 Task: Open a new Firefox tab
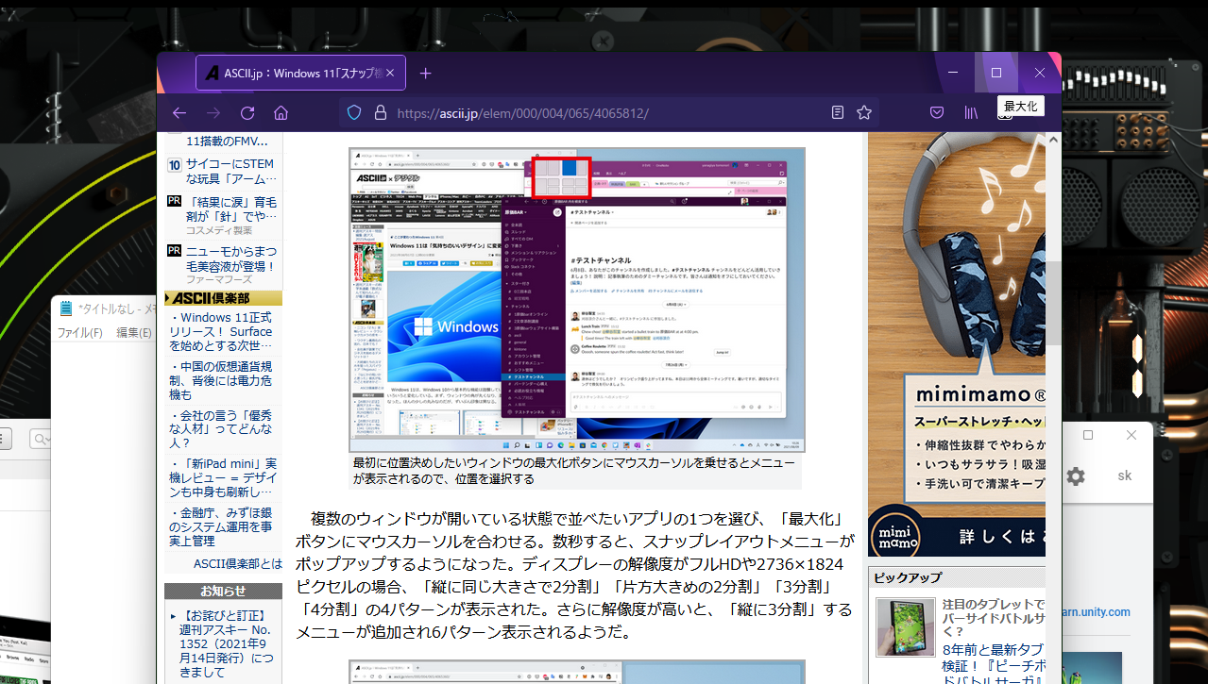point(425,74)
